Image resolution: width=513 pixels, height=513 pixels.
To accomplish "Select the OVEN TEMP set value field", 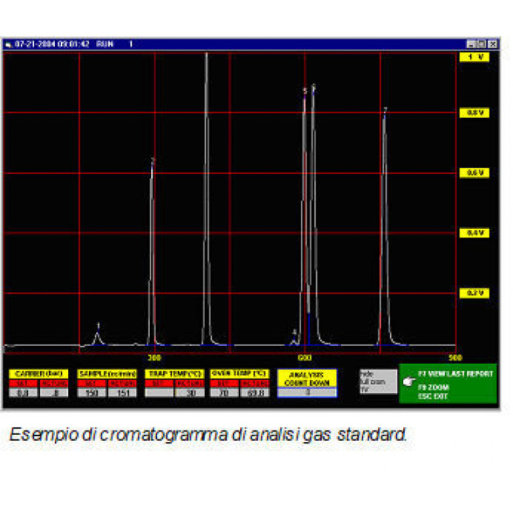I will 224,393.
